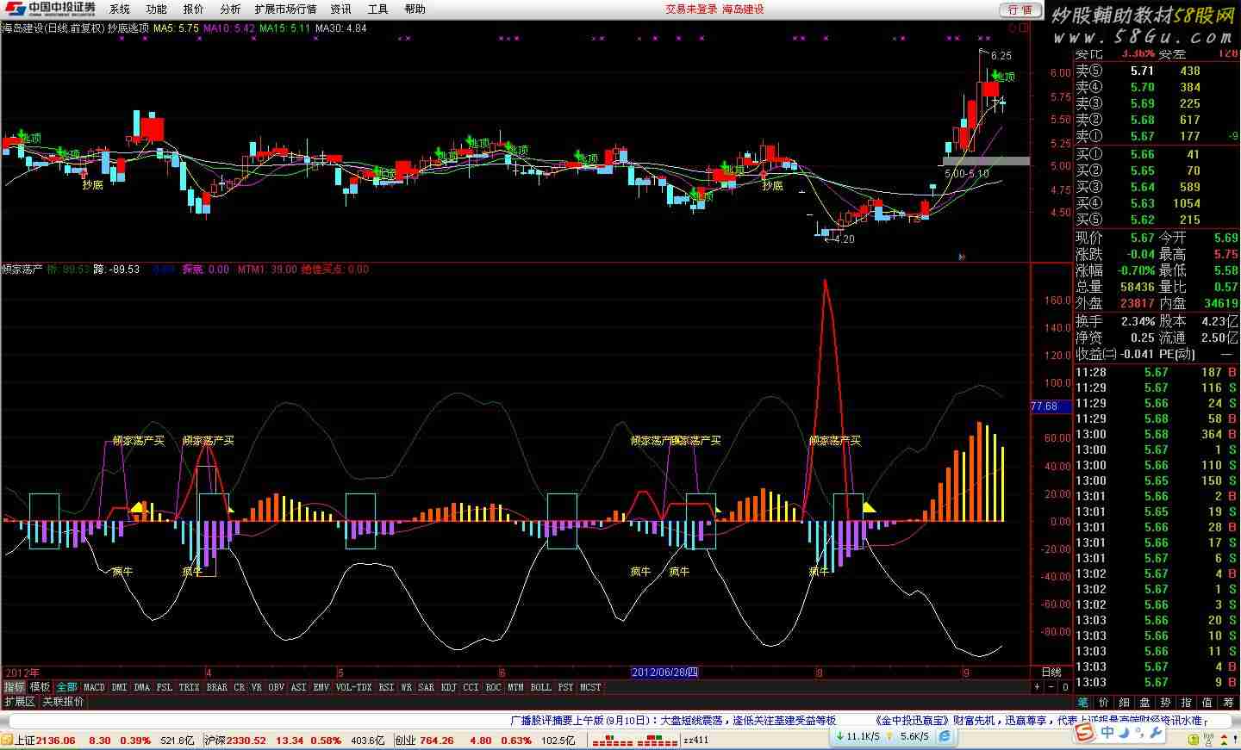Click the yellow icon left of 上证
Viewport: 1241px width, 750px height.
pos(8,741)
